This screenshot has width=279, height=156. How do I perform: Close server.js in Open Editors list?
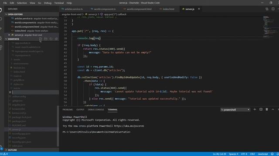coord(9,35)
